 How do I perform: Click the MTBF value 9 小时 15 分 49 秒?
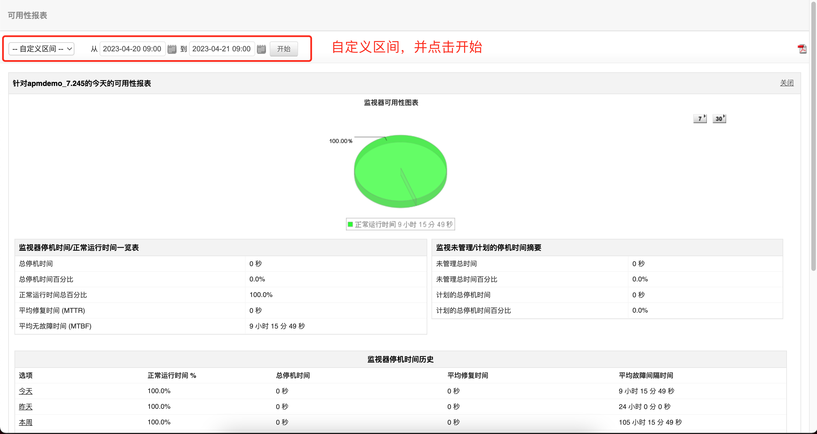click(277, 326)
